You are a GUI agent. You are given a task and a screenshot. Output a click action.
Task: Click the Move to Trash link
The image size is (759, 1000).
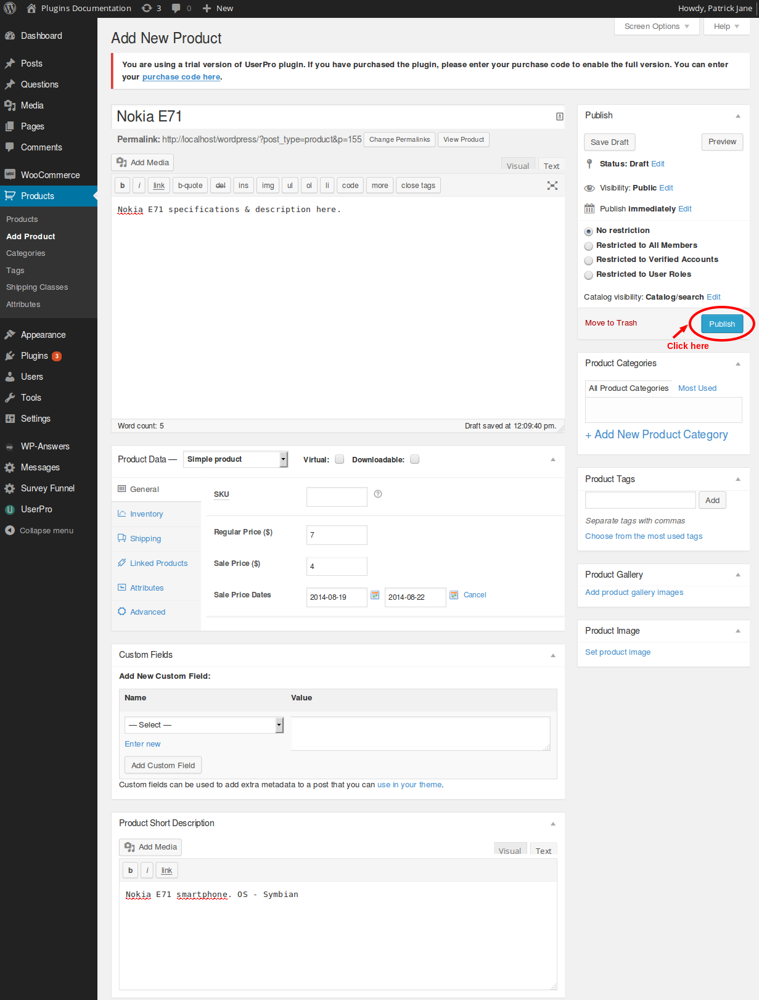coord(611,323)
